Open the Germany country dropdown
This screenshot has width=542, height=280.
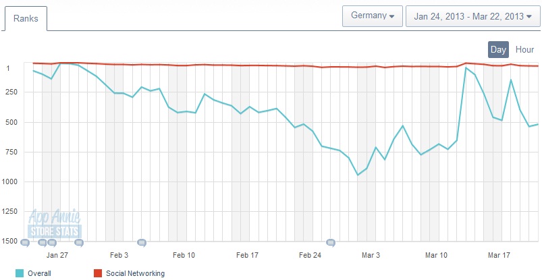pos(373,16)
